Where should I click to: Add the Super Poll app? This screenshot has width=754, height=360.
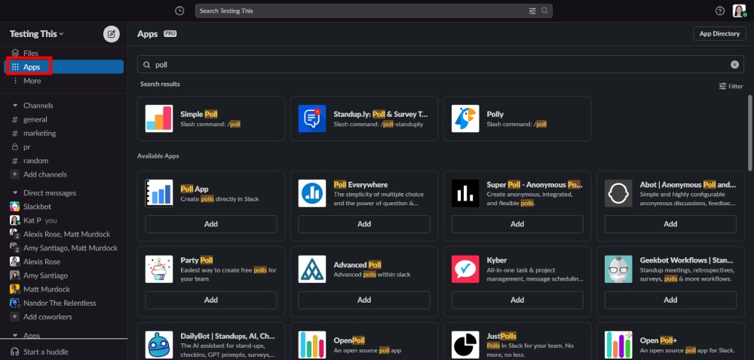pyautogui.click(x=517, y=224)
